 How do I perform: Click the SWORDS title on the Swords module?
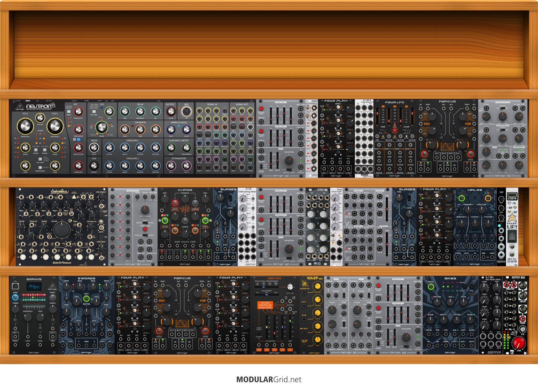point(86,278)
